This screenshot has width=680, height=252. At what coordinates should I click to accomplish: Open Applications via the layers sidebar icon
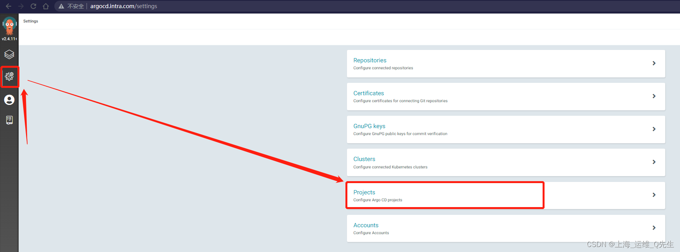click(x=9, y=54)
